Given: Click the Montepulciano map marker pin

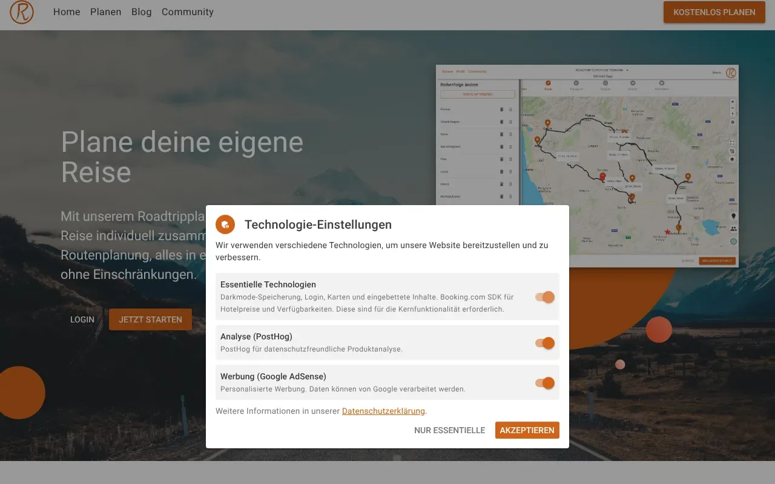Looking at the screenshot, I should tap(678, 227).
